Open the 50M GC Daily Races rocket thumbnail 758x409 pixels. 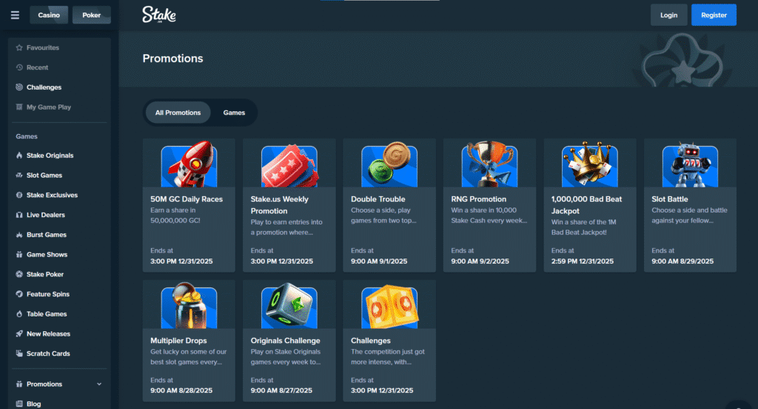point(189,164)
